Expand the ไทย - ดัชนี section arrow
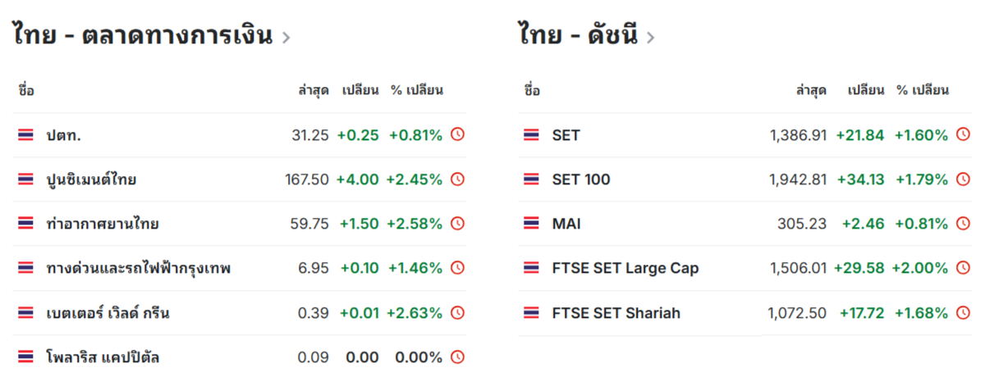 pyautogui.click(x=650, y=37)
